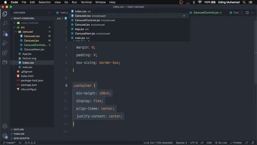Open the Explorer view in activity bar
The width and height of the screenshot is (257, 145).
pyautogui.click(x=5, y=14)
